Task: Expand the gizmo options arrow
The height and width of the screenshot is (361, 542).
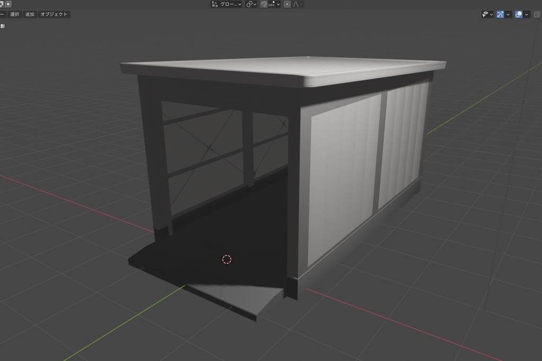Action: coord(508,14)
